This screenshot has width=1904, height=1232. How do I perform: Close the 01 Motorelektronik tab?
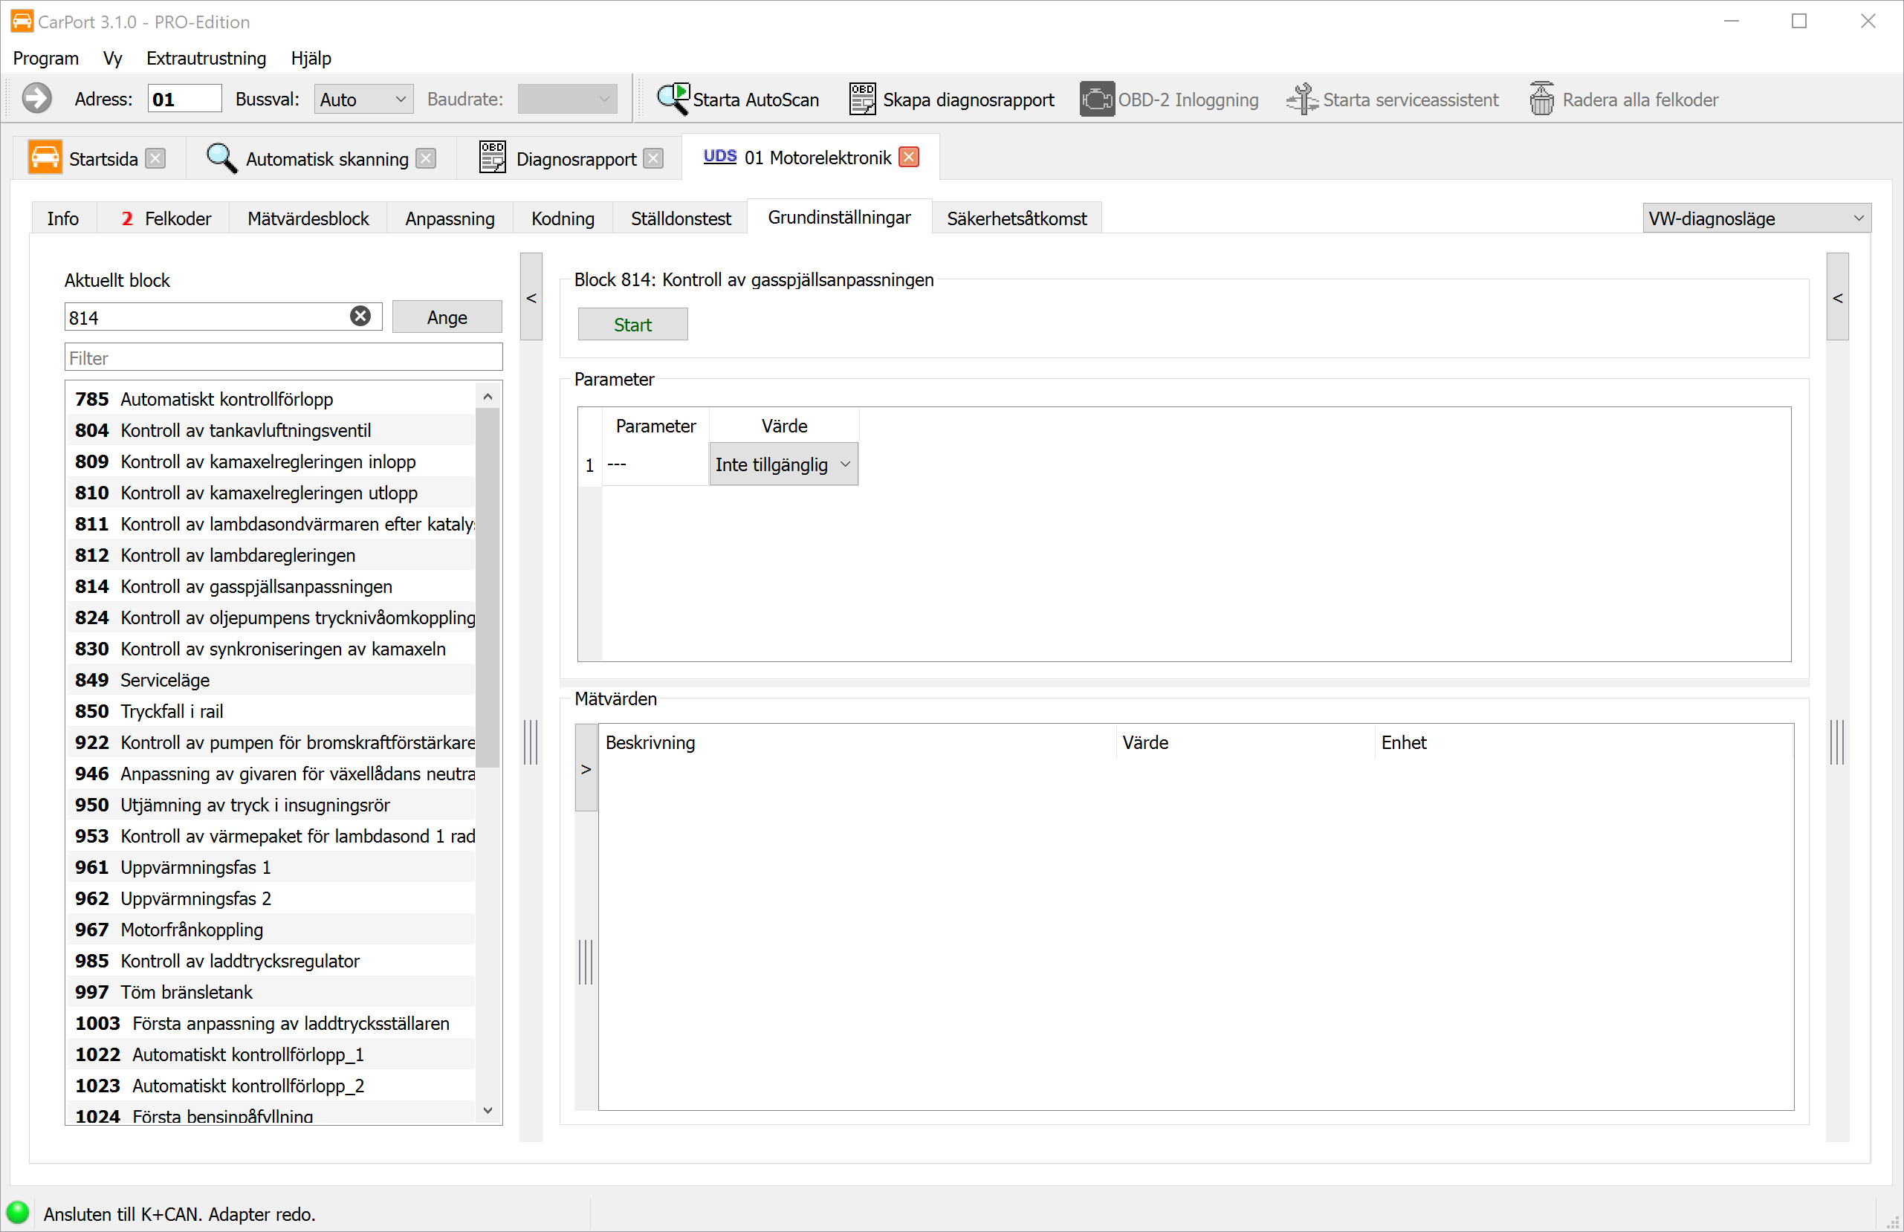coord(909,158)
